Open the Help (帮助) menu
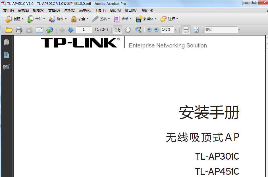The image size is (268, 177). 147,11
